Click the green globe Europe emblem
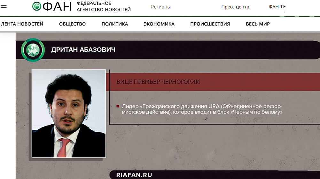Screen dimensions: 320x179 click(33, 50)
